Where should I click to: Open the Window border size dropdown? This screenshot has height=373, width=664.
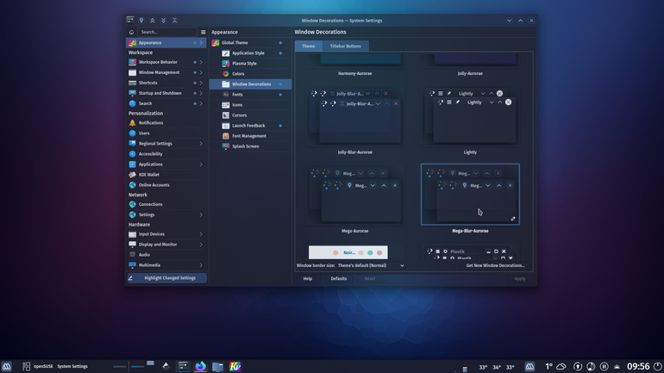pyautogui.click(x=371, y=265)
